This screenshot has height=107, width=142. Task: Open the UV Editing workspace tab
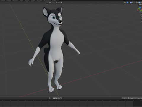coord(9,1)
